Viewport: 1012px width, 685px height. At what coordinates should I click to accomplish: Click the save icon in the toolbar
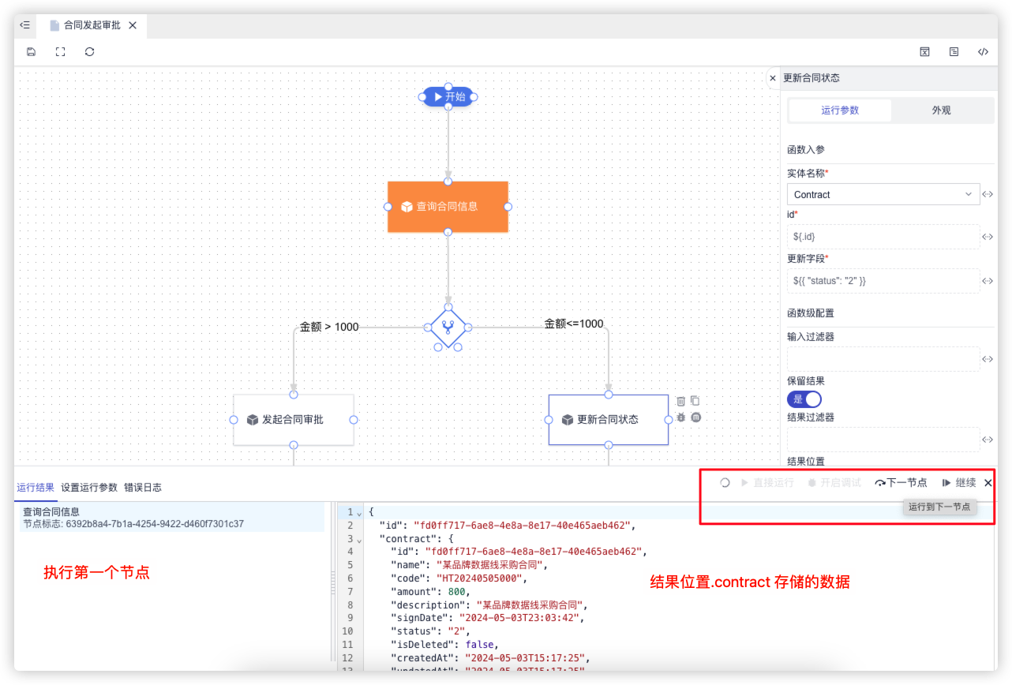click(x=31, y=52)
